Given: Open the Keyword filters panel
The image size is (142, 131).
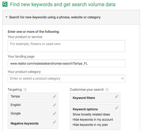Looking at the screenshot, I should point(95,98).
